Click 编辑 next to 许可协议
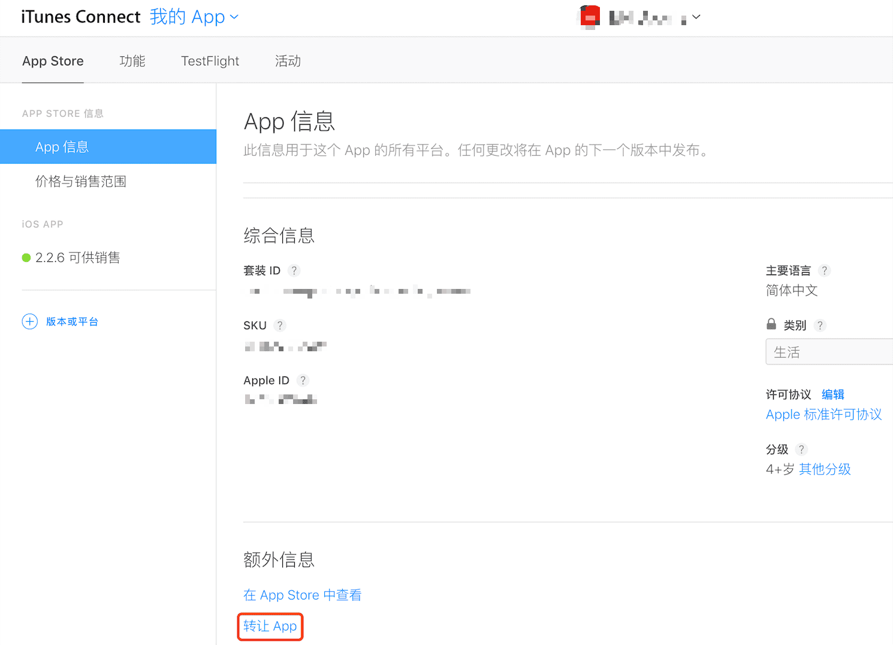 coord(833,394)
